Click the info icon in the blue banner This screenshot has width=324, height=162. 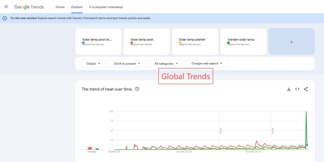pos(5,18)
